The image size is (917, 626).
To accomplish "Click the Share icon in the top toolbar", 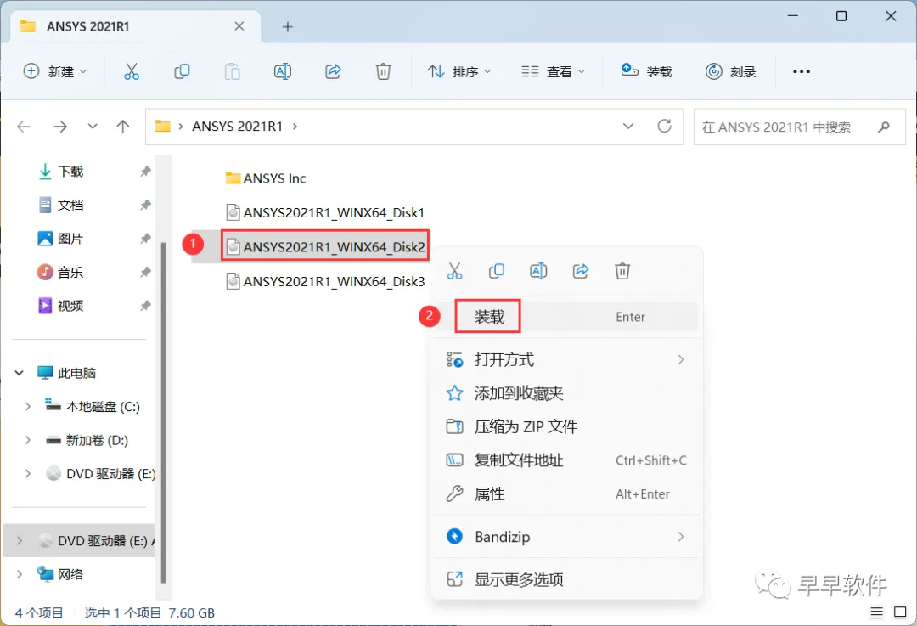I will [333, 71].
